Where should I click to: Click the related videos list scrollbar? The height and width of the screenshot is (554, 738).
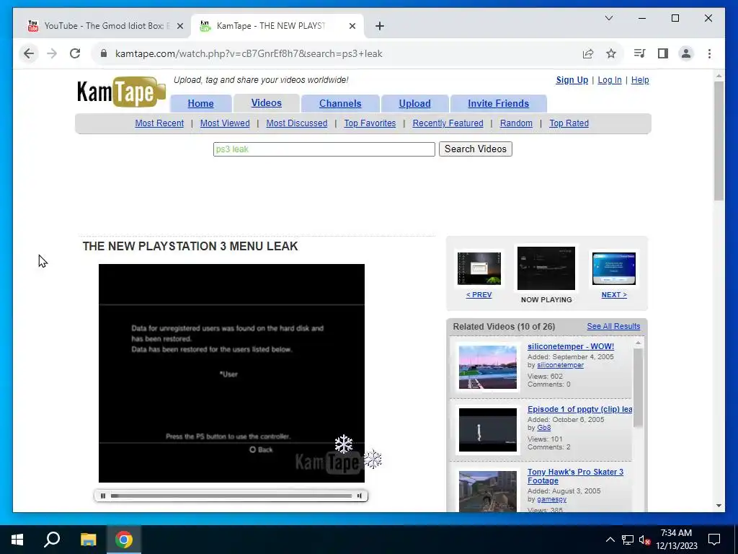coord(638,387)
